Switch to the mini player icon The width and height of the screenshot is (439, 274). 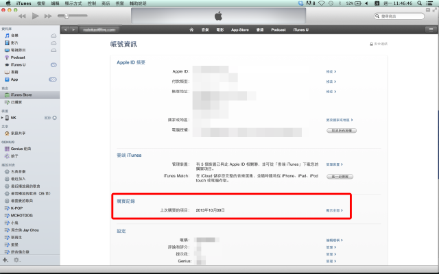[428, 10]
